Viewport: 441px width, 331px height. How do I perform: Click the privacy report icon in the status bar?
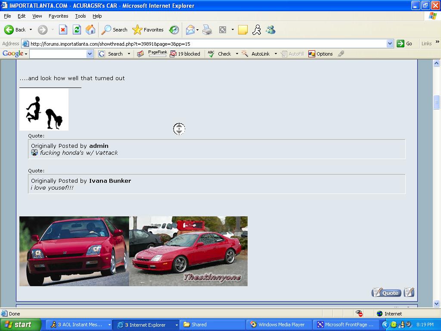(359, 314)
